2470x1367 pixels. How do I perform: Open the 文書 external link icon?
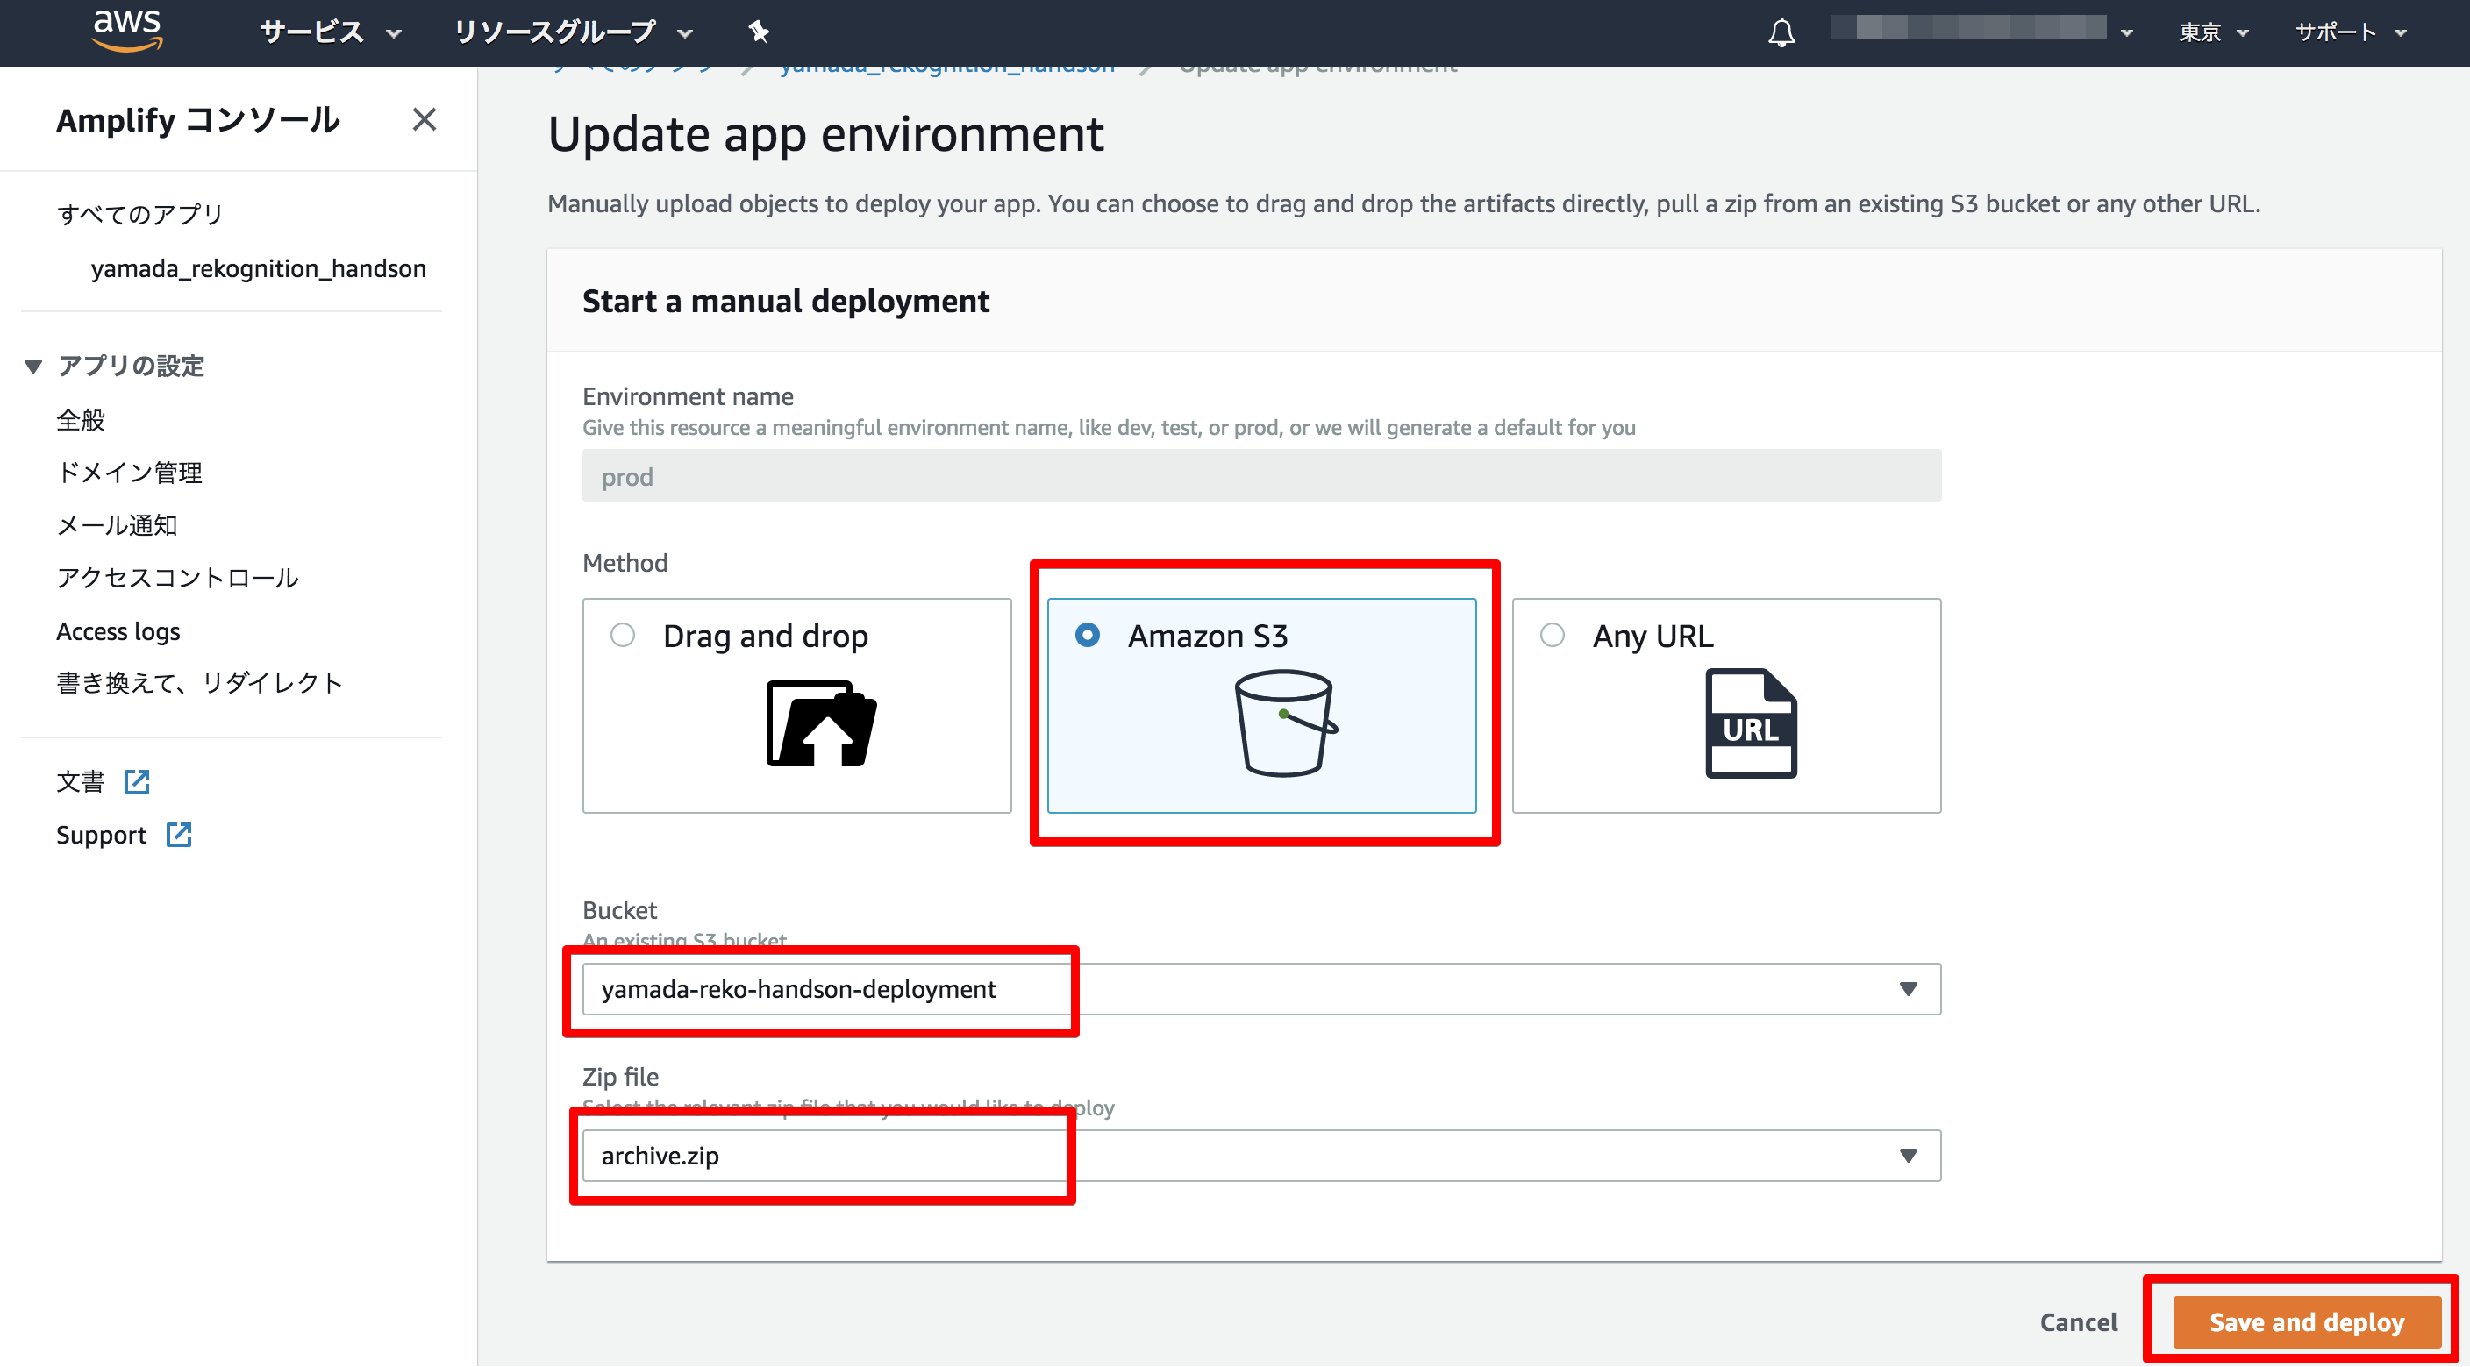(x=137, y=782)
